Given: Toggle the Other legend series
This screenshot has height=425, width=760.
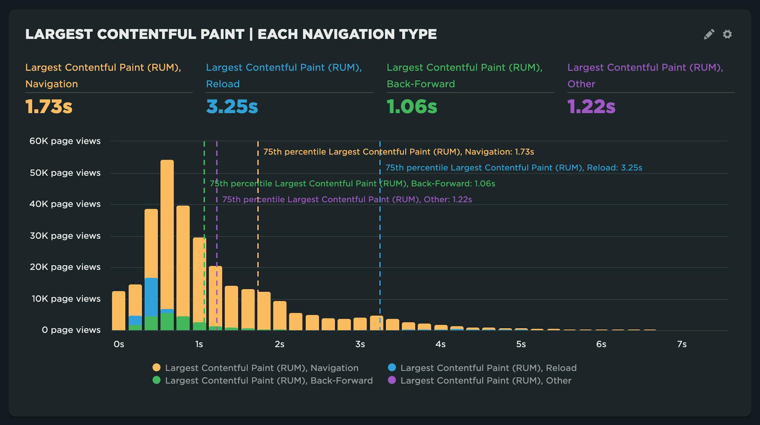Looking at the screenshot, I should click(x=486, y=381).
